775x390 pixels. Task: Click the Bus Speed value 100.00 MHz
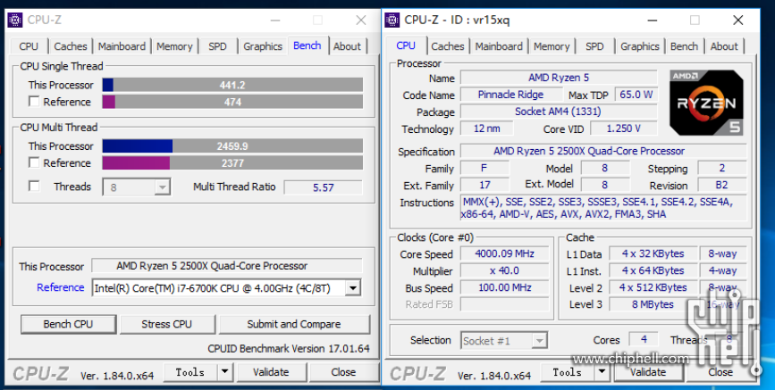(505, 287)
